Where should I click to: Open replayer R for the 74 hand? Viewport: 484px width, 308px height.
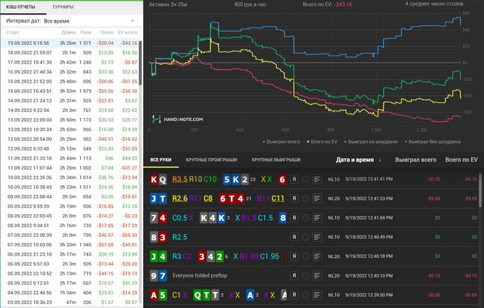tap(294, 218)
